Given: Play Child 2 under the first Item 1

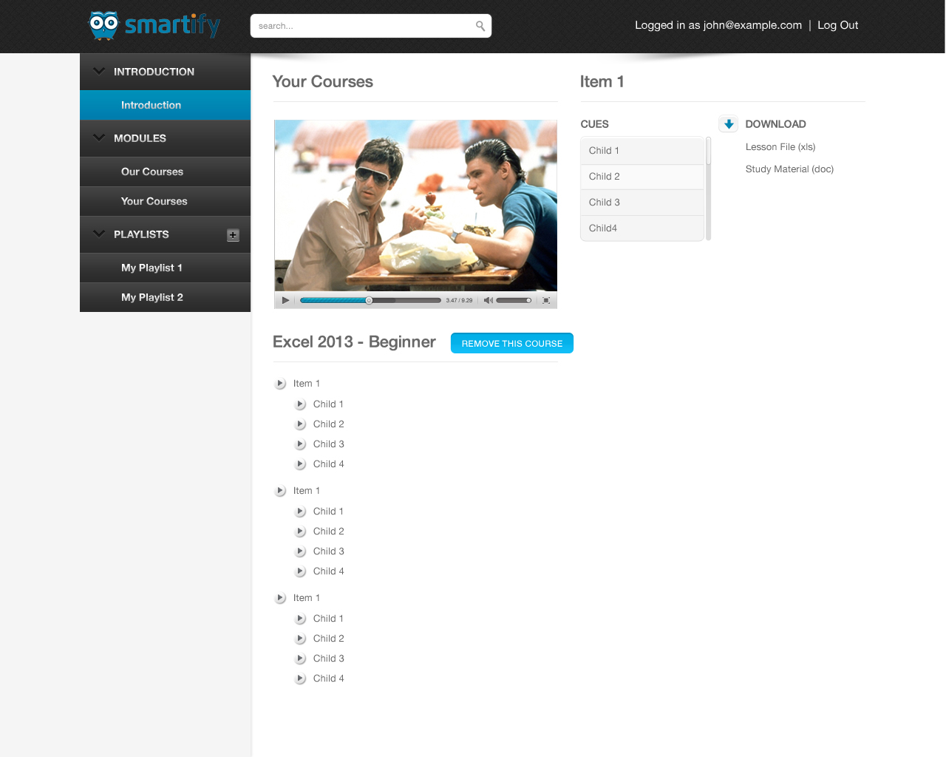Looking at the screenshot, I should click(301, 424).
